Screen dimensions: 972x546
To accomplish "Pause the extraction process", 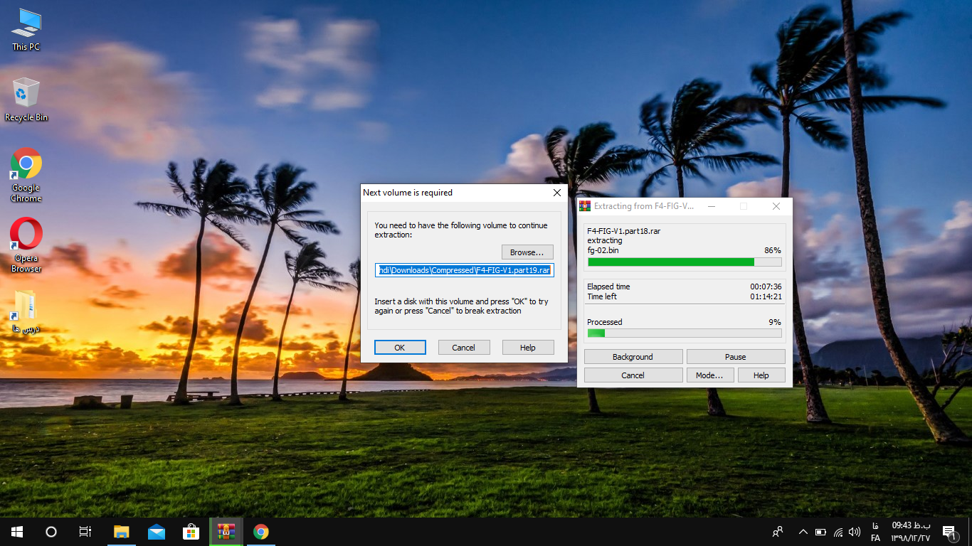I will point(735,357).
